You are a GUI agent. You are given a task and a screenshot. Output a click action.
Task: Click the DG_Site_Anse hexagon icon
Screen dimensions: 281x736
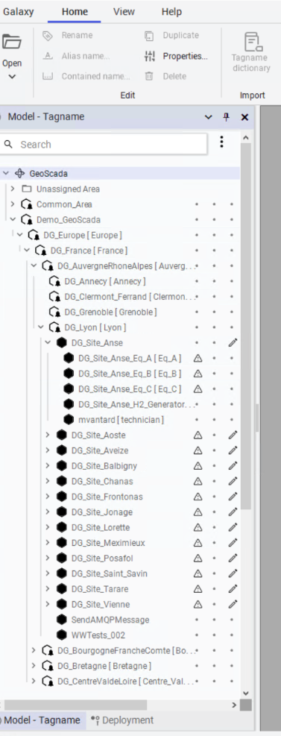click(x=61, y=343)
